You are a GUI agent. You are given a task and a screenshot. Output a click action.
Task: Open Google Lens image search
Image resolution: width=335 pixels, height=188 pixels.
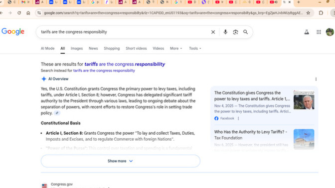point(235,32)
